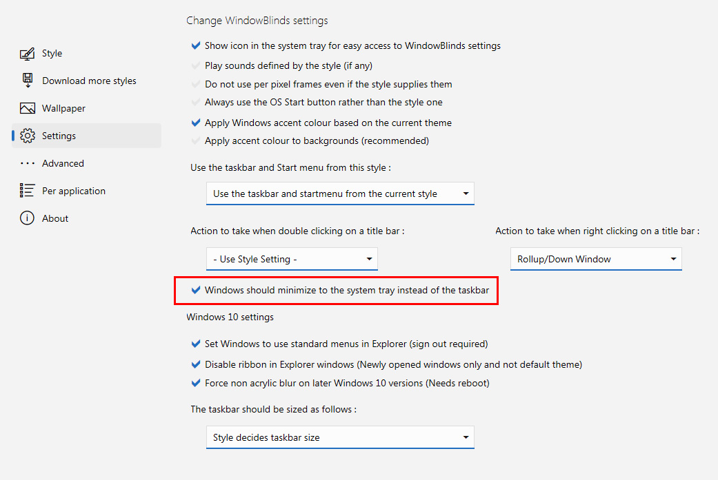Viewport: 718px width, 480px height.
Task: Expand the Style decides taskbar size dropdown
Action: pos(340,437)
